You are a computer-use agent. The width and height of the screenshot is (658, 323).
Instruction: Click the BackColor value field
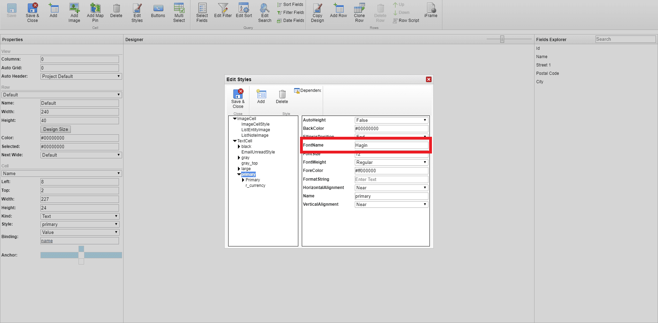(391, 128)
